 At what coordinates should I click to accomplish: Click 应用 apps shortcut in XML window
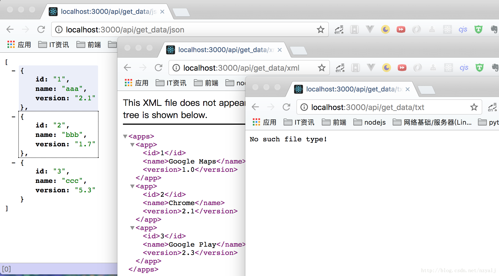point(137,83)
